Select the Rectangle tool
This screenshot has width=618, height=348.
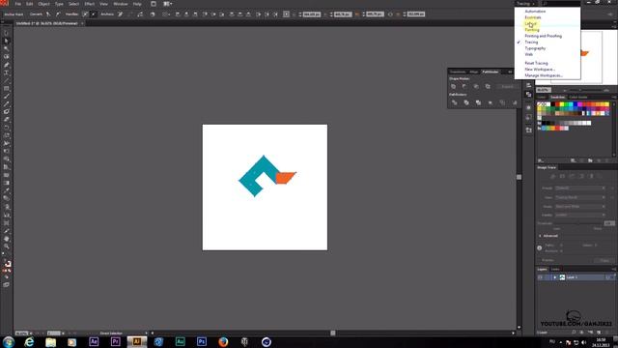pos(7,88)
